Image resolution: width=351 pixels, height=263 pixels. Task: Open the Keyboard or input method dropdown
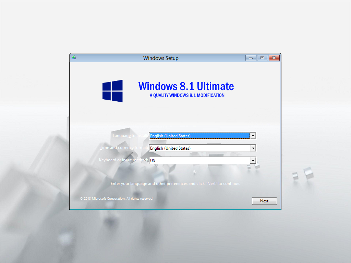(x=202, y=160)
